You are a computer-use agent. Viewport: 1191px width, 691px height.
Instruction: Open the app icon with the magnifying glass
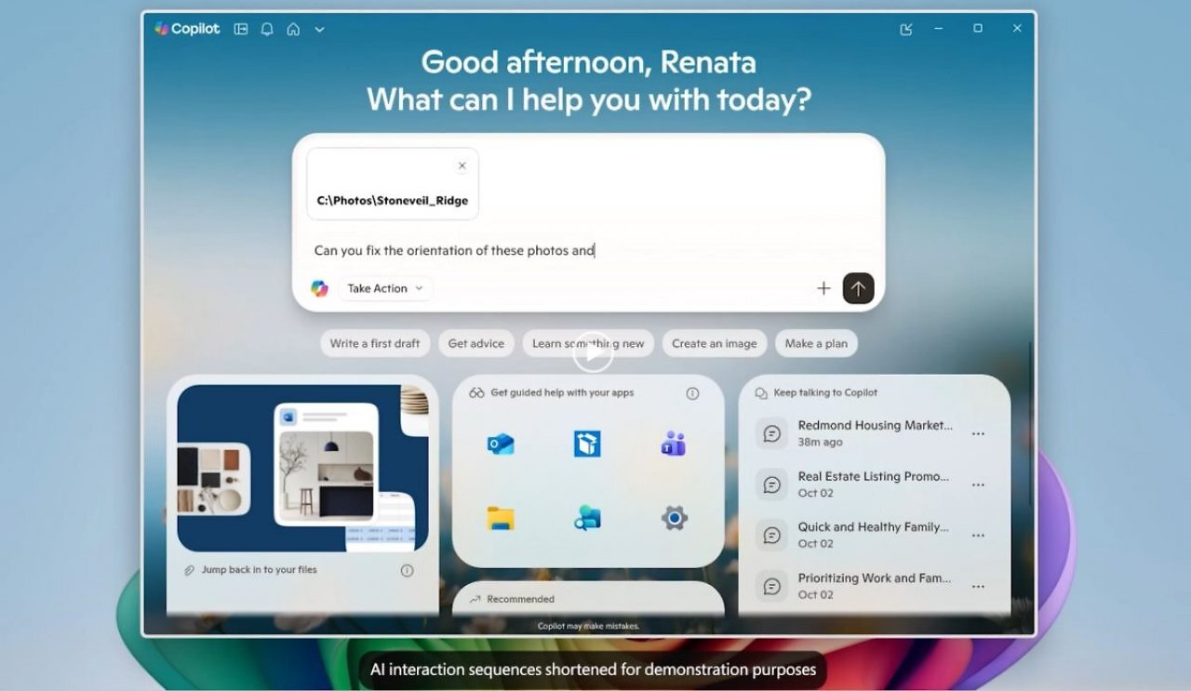pyautogui.click(x=587, y=518)
